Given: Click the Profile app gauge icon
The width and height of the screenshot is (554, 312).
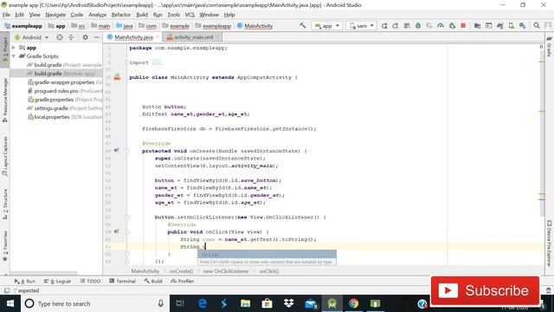Looking at the screenshot, I should coord(441,26).
